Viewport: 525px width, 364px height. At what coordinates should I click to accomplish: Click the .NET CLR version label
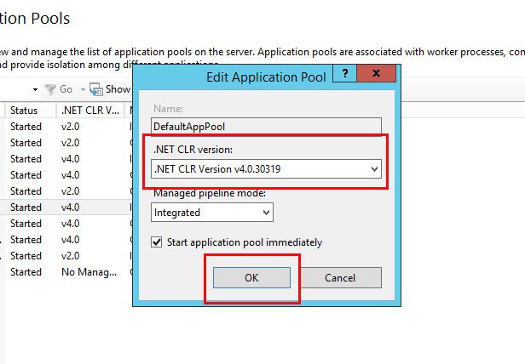coord(193,150)
